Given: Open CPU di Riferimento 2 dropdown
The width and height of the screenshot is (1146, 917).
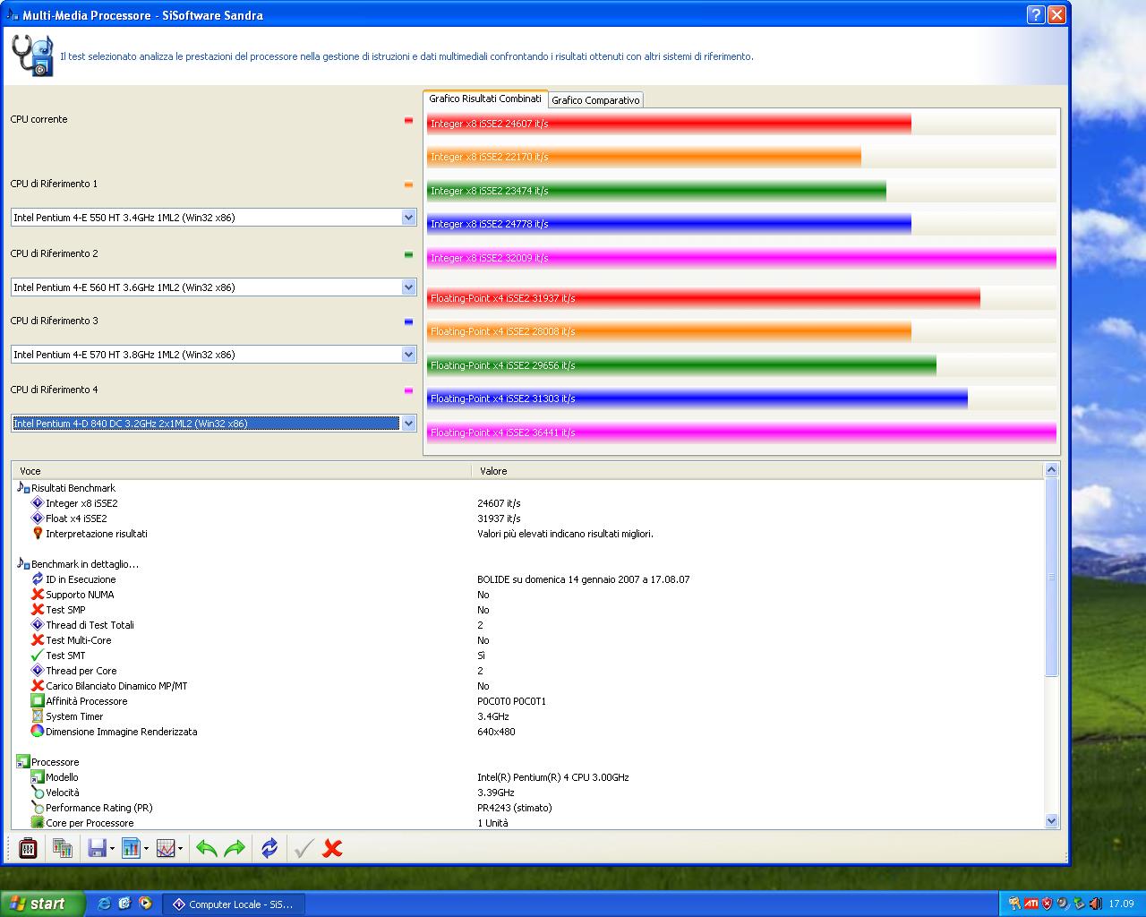Looking at the screenshot, I should pos(409,287).
